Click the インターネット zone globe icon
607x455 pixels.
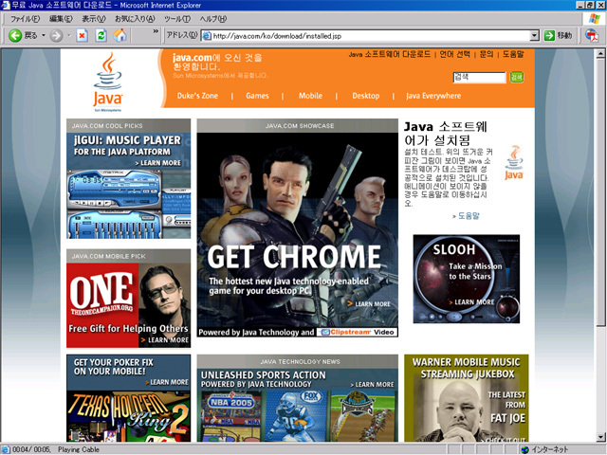tap(524, 449)
